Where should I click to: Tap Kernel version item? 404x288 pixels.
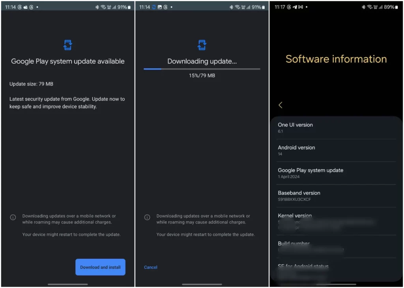pyautogui.click(x=336, y=221)
